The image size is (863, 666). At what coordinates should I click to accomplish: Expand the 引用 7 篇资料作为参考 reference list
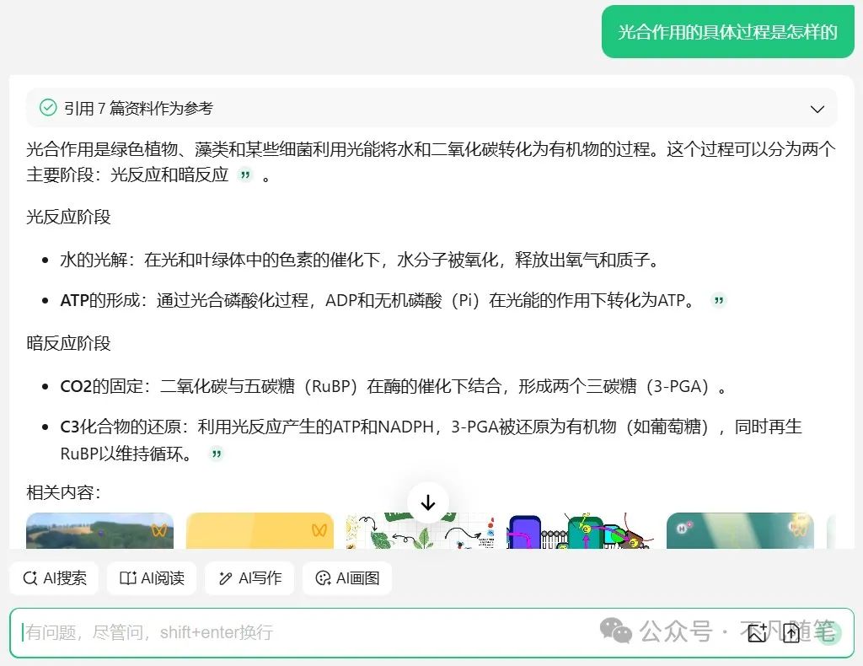click(x=817, y=109)
